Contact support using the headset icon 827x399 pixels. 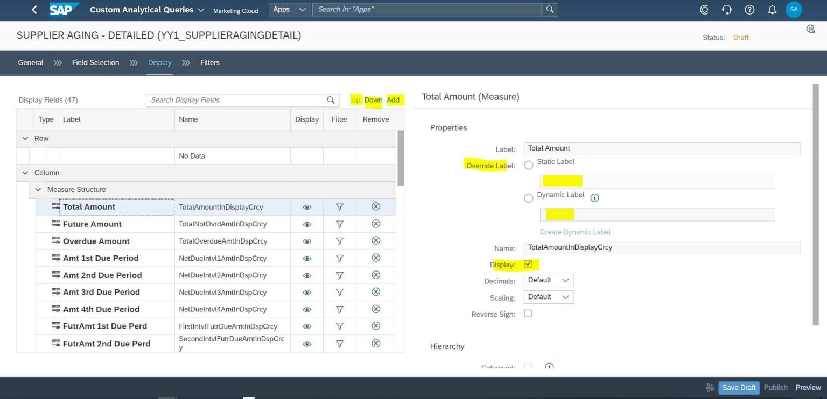[x=727, y=9]
